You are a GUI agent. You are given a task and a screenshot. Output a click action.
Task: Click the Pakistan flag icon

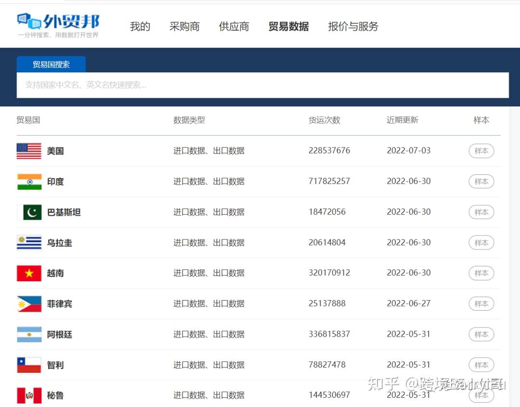pyautogui.click(x=29, y=212)
